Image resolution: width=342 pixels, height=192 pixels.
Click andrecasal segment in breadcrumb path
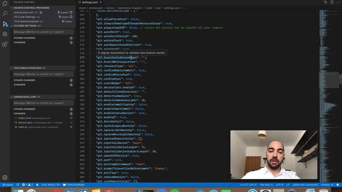point(96,8)
